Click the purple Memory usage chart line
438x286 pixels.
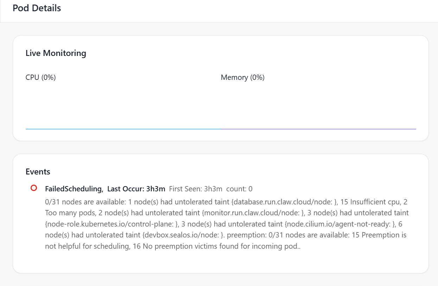pos(318,129)
